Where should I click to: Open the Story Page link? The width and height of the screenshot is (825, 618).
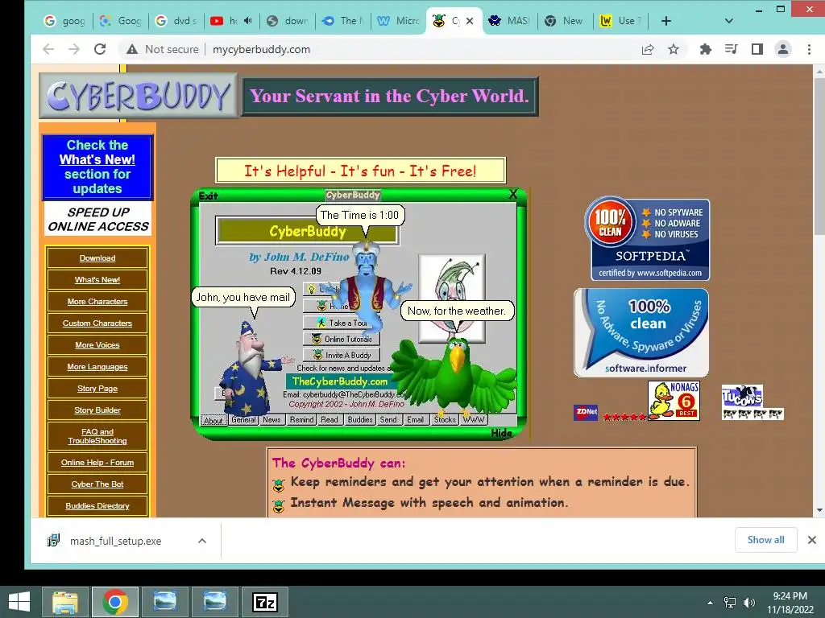[x=97, y=389]
